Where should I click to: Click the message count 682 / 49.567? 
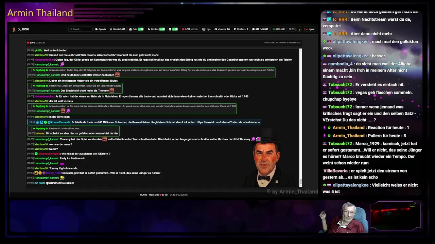point(260,29)
